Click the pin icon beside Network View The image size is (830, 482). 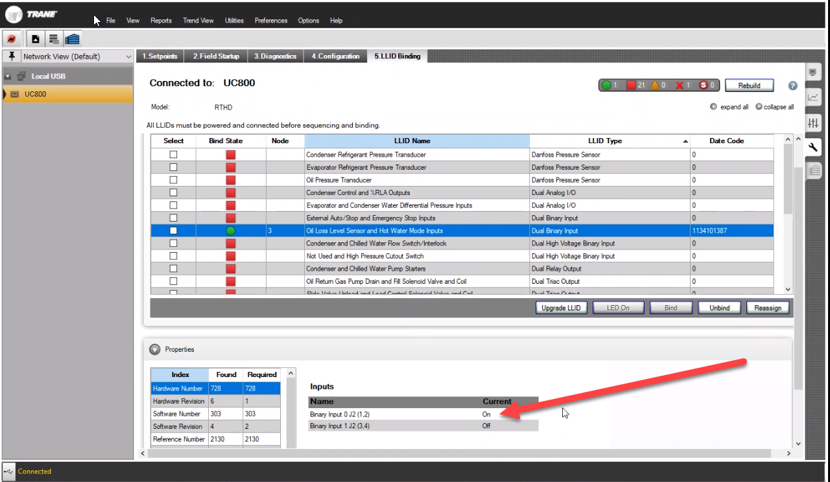pos(12,56)
